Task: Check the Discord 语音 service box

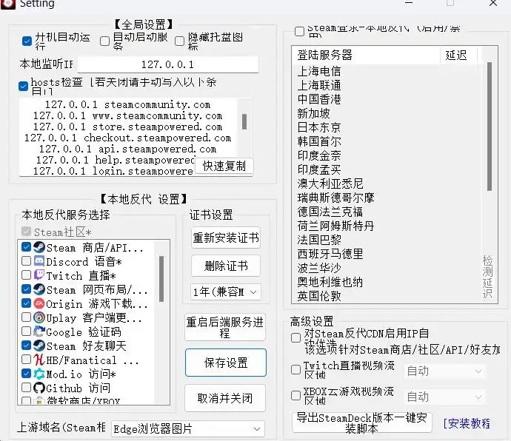Action: click(x=27, y=261)
